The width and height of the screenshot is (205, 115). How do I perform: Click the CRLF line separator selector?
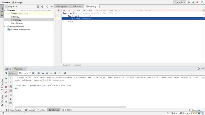click(x=174, y=113)
